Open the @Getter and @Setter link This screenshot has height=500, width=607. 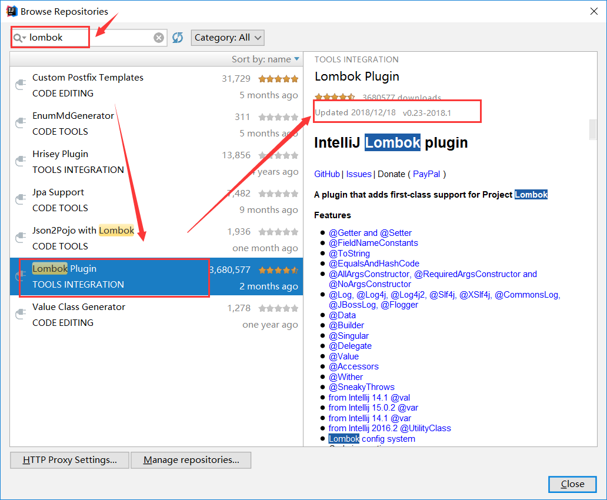[370, 233]
